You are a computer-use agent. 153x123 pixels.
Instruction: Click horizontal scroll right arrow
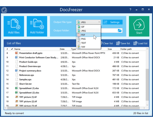144,108
